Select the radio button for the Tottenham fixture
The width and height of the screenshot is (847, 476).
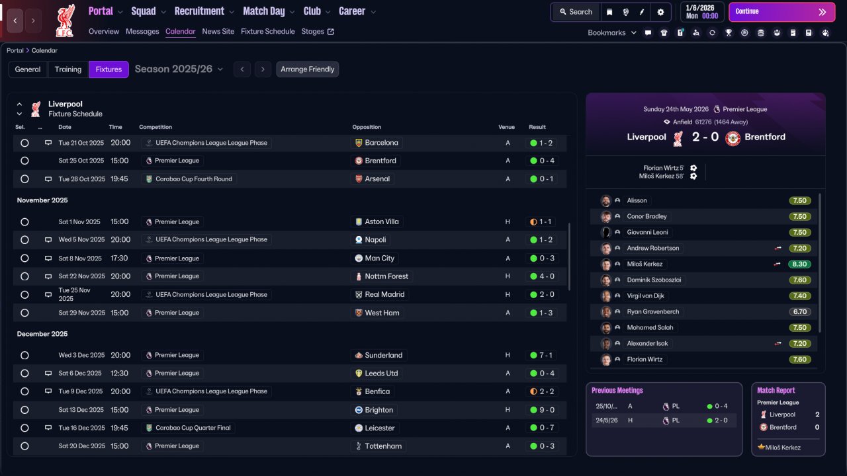tap(24, 446)
